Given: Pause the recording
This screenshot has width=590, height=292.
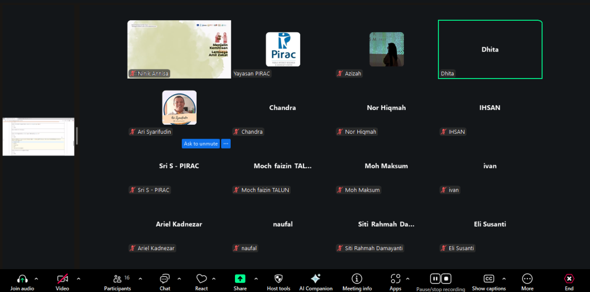Looking at the screenshot, I should coord(435,278).
